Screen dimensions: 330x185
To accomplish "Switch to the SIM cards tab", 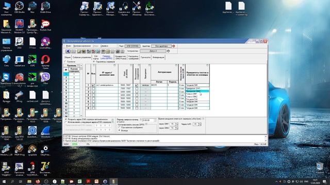I will [x=96, y=57].
